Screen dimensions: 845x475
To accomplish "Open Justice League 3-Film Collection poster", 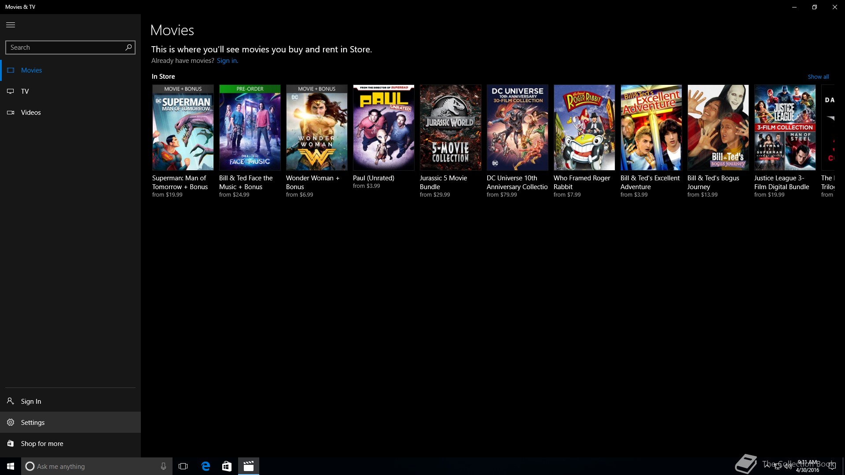I will pyautogui.click(x=785, y=128).
